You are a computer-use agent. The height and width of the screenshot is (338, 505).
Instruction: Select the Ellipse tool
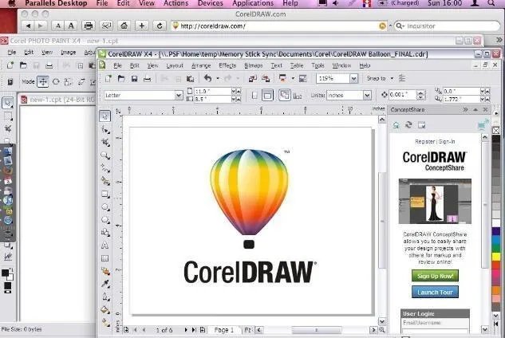tap(105, 206)
